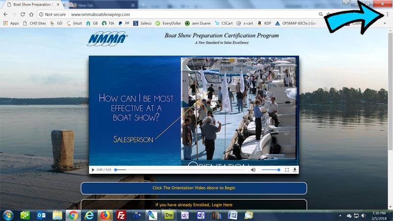Open the x-cart bookmark
The image size is (393, 221).
click(245, 23)
